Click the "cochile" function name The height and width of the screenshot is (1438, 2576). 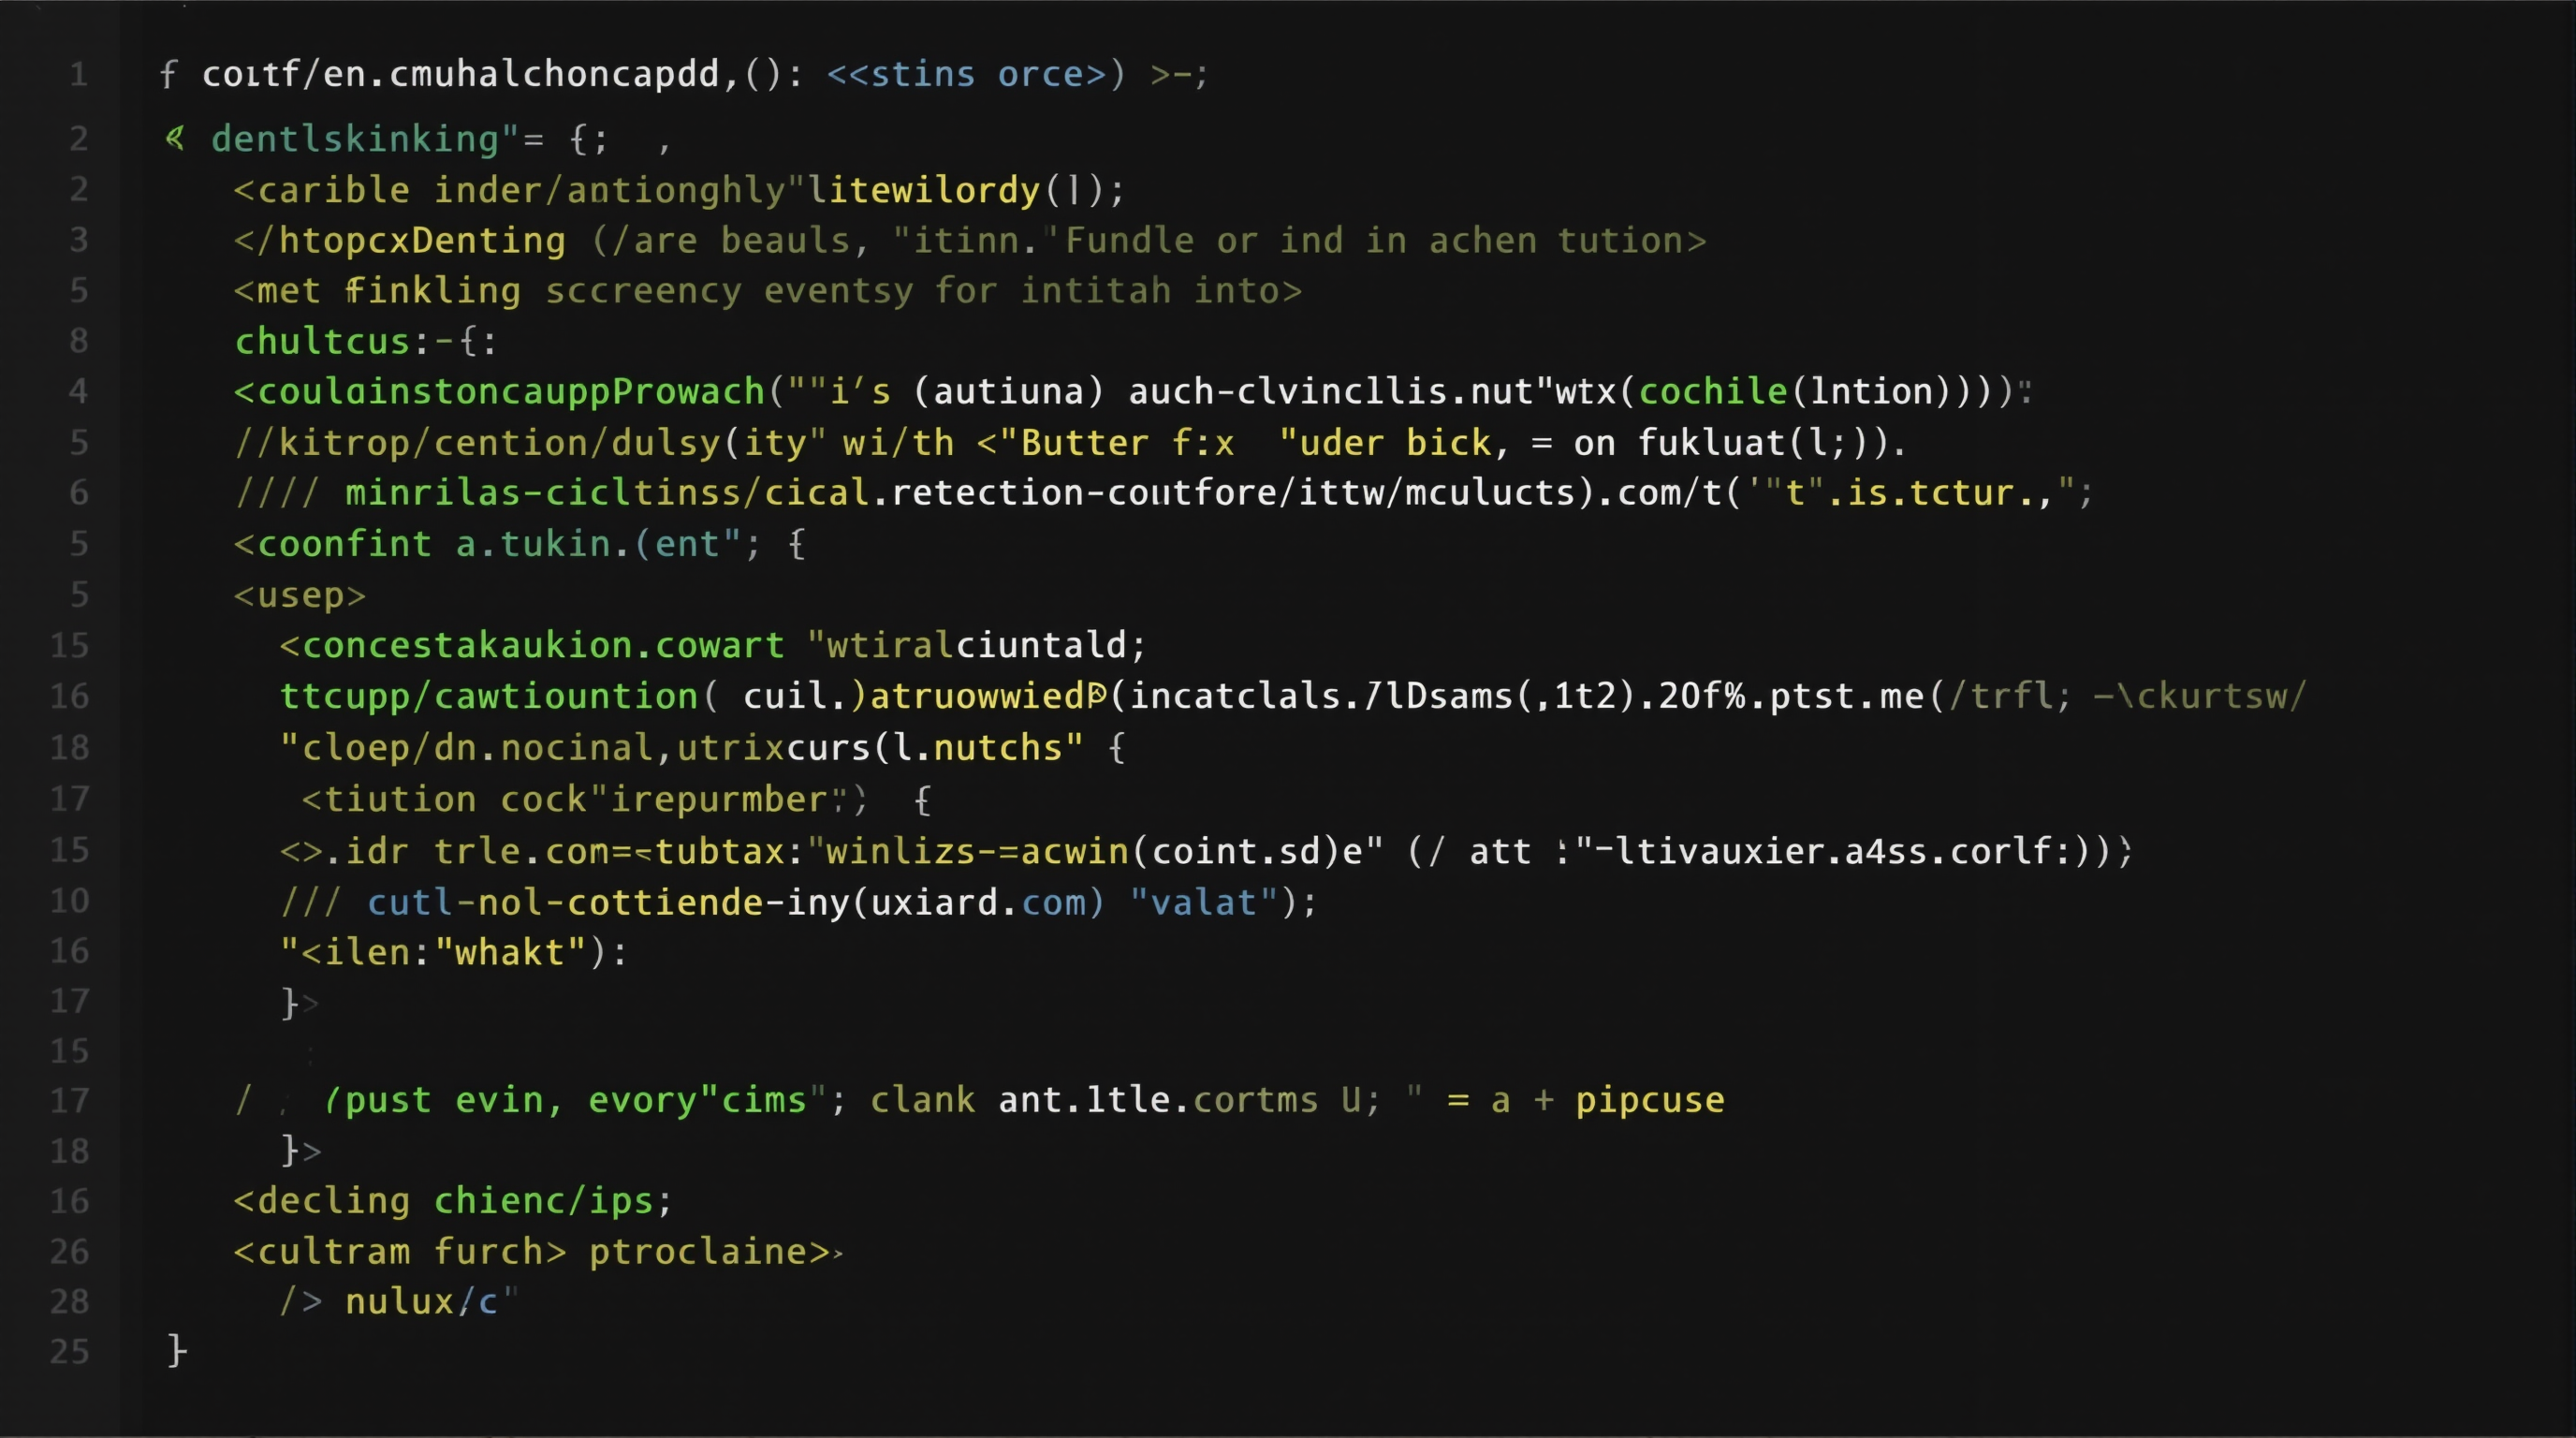click(1713, 391)
